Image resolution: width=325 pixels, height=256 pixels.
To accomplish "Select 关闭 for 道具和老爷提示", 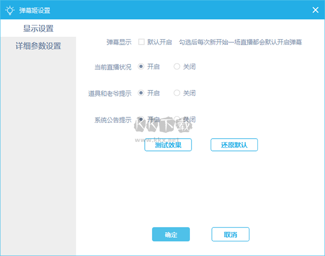I will pyautogui.click(x=177, y=93).
